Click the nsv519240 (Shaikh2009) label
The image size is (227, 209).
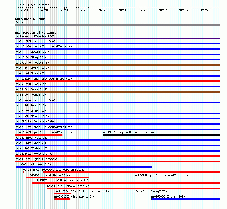pos(32,52)
